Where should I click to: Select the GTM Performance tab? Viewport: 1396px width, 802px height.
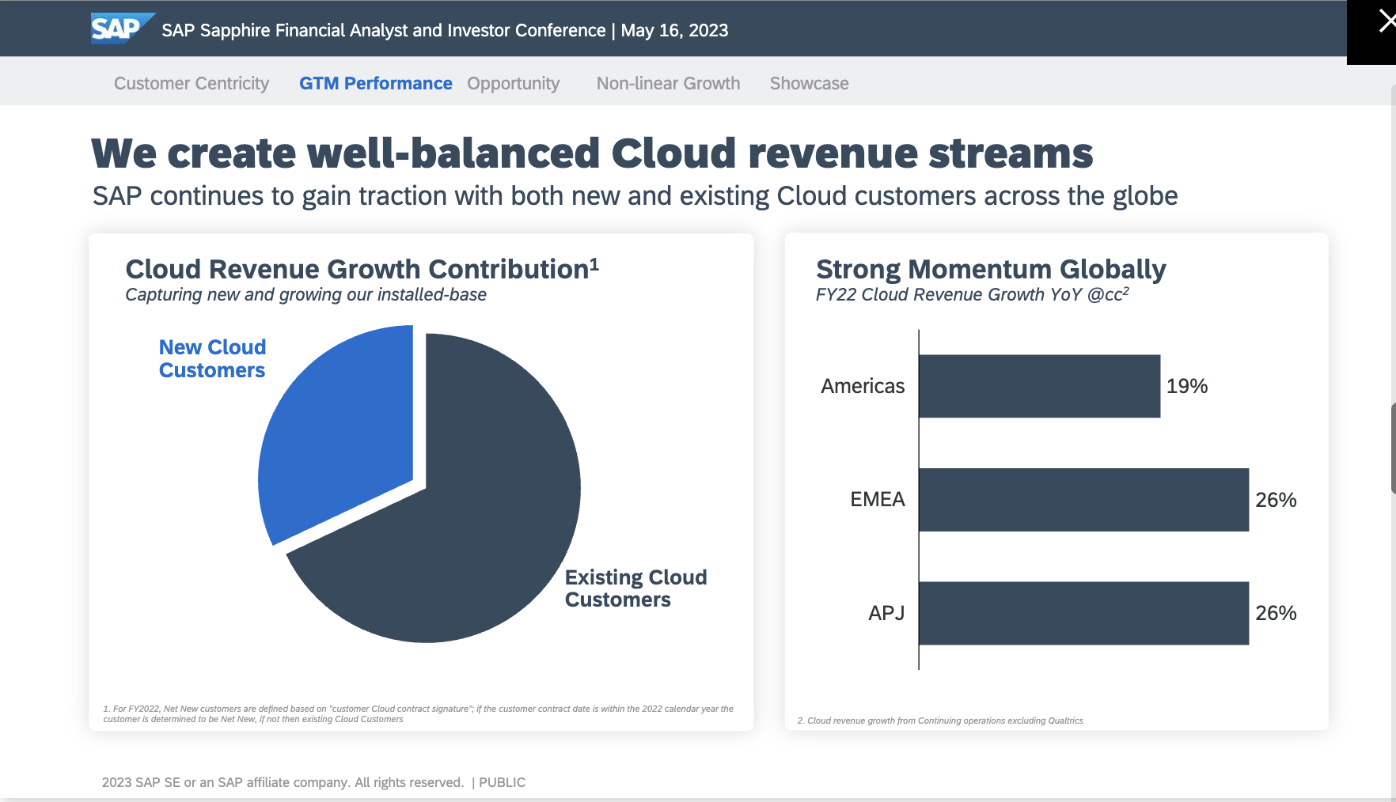tap(376, 83)
